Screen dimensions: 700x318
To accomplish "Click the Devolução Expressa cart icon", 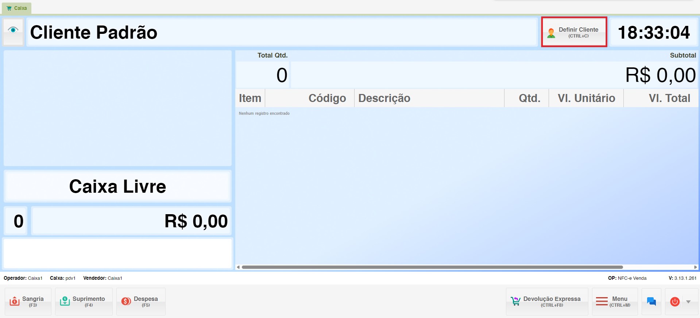I will pos(515,301).
